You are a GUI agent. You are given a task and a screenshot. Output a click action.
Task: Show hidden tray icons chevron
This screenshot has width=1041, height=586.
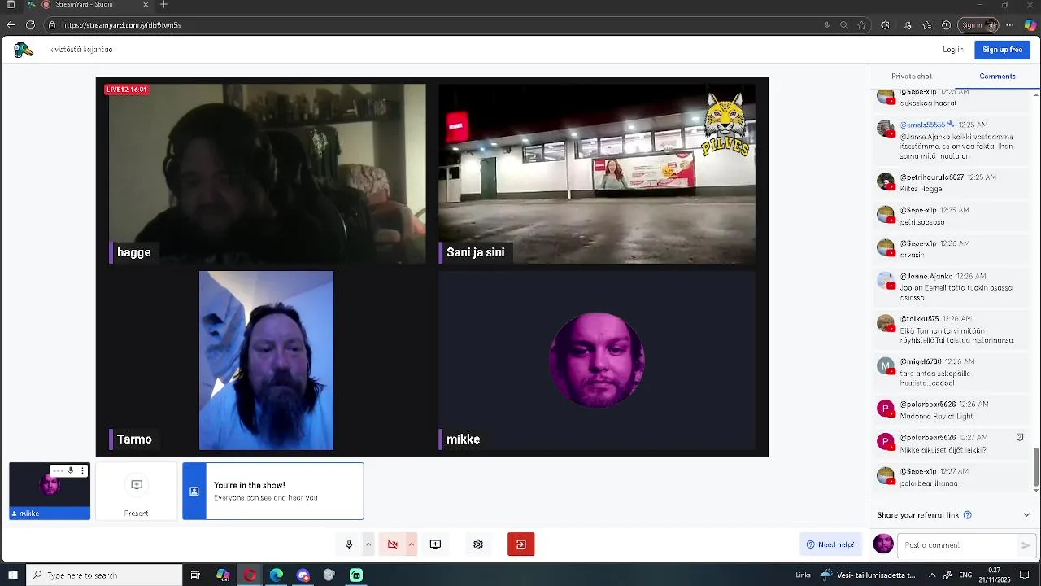[932, 575]
